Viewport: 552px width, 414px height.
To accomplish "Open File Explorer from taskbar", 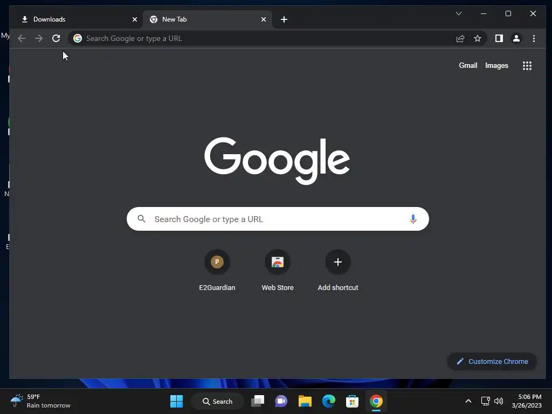I will pyautogui.click(x=305, y=401).
